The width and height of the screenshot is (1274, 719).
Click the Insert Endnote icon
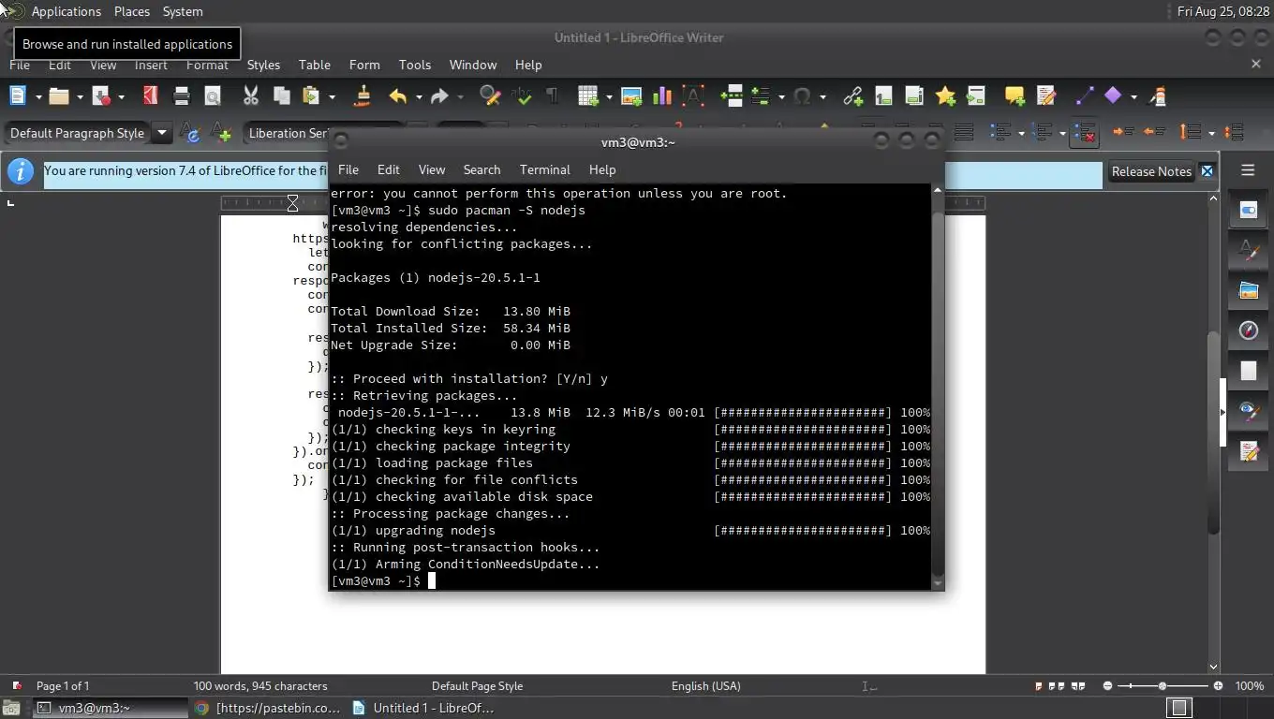[913, 95]
